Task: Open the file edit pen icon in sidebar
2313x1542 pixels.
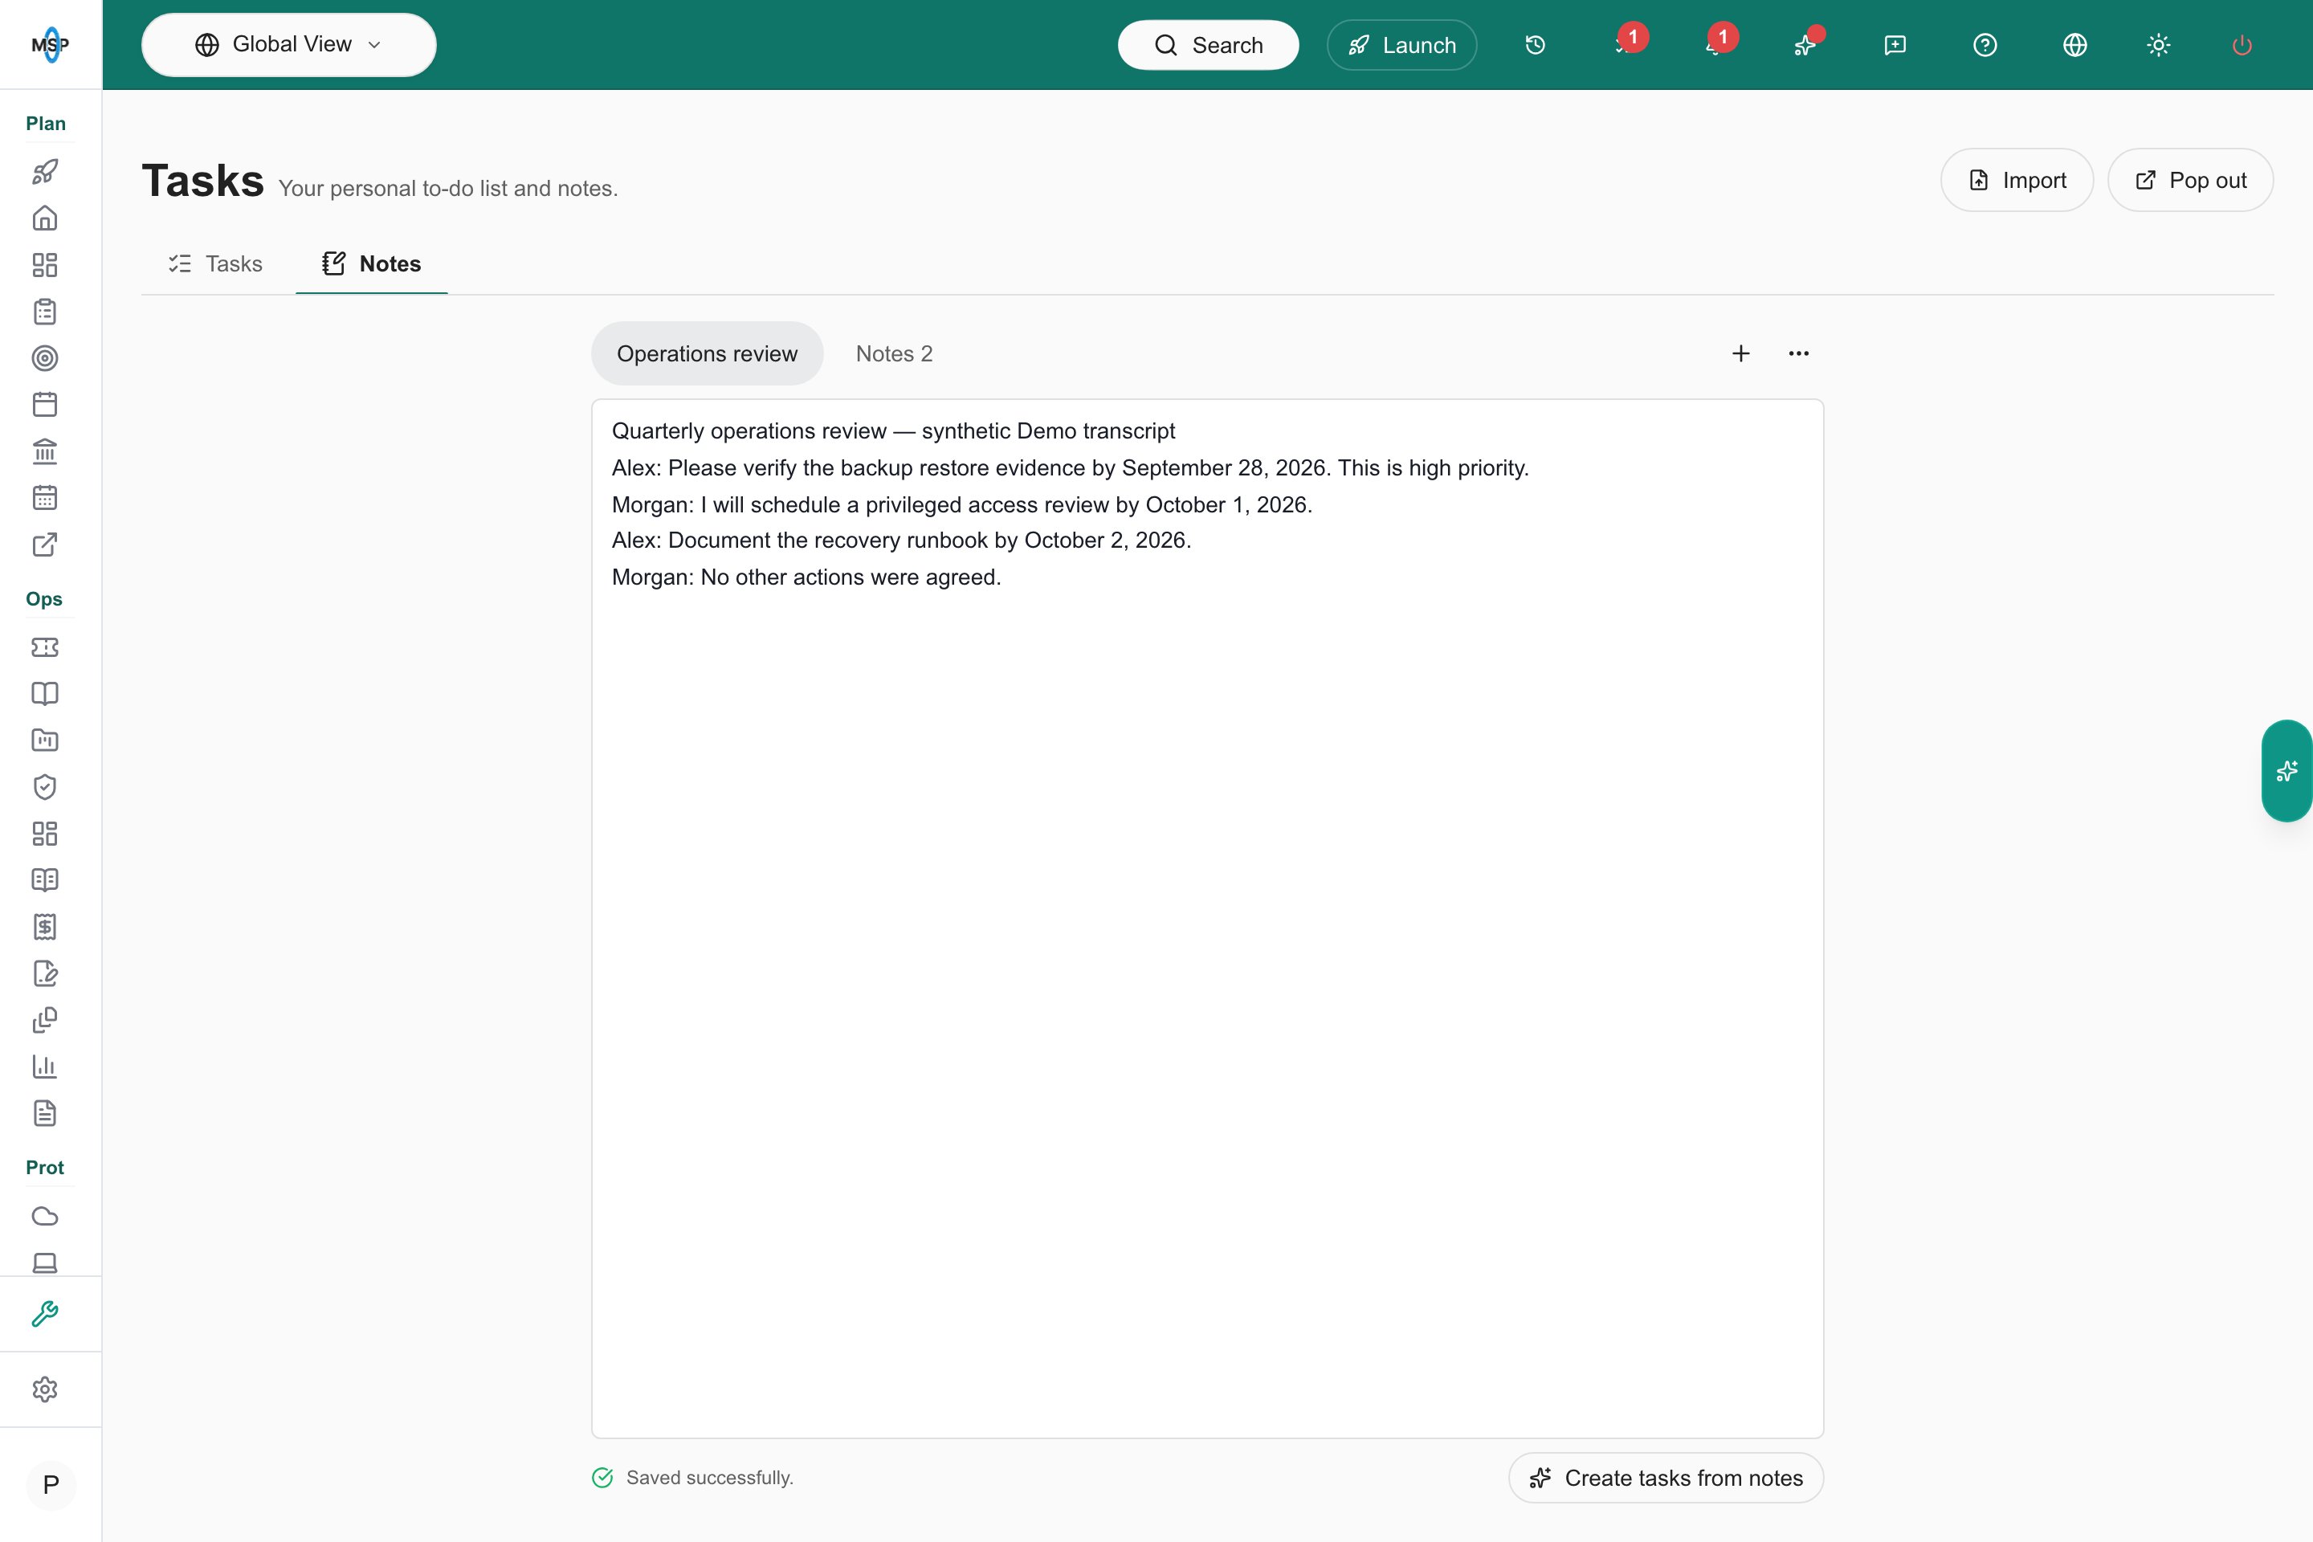Action: tap(45, 973)
